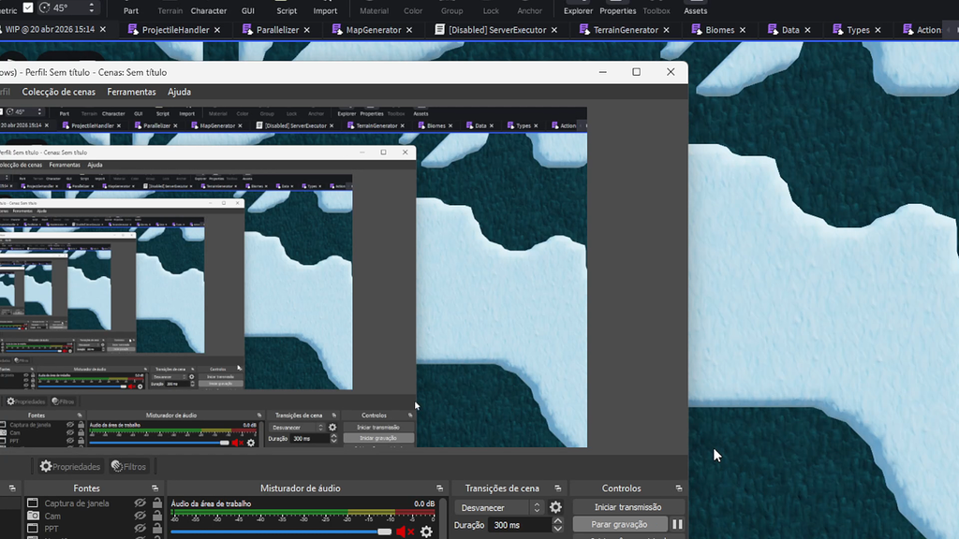This screenshot has height=539, width=959.
Task: Click the 0.0 dB volume readout
Action: tap(424, 503)
